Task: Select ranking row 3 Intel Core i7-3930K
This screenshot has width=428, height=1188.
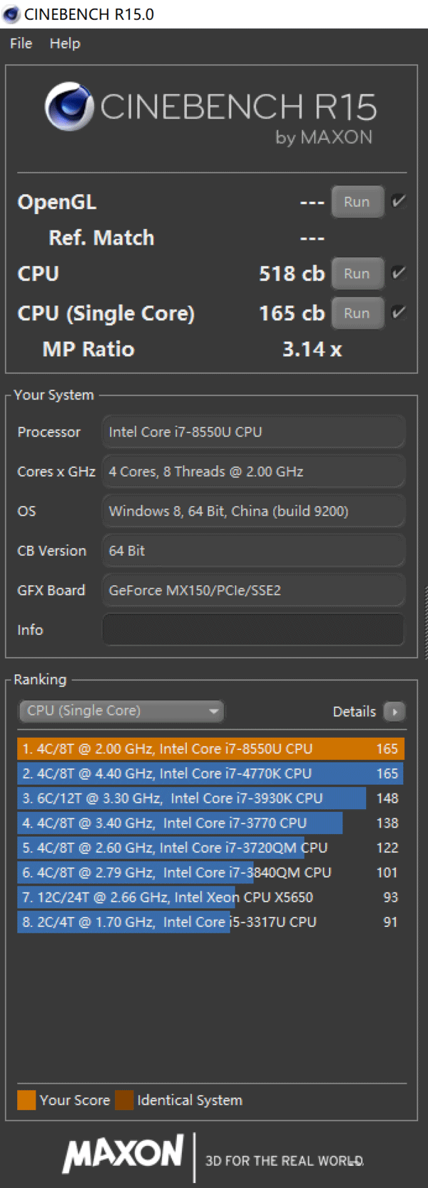Action: click(x=210, y=798)
